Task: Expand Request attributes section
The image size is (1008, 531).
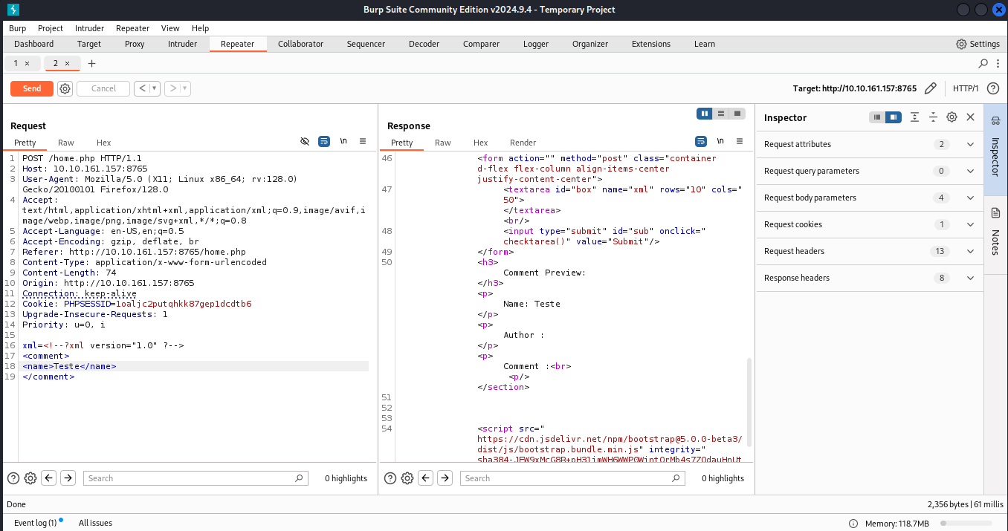Action: coord(870,144)
